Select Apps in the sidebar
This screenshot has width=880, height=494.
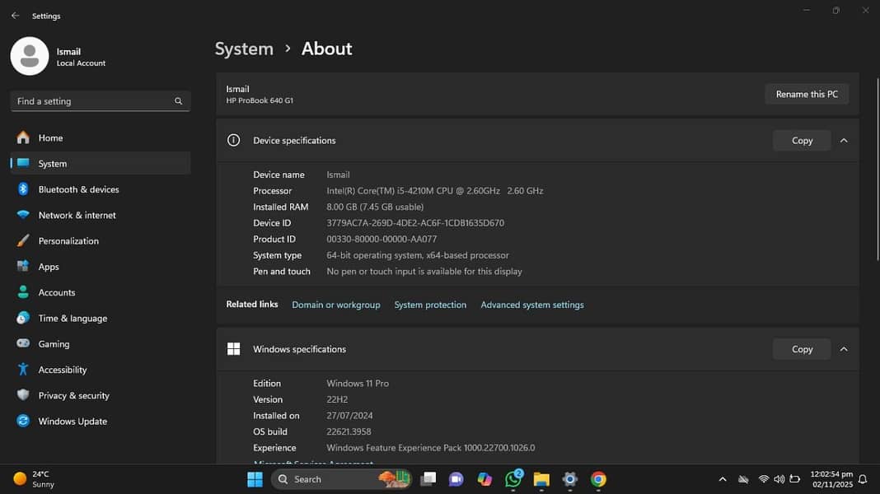(x=49, y=267)
